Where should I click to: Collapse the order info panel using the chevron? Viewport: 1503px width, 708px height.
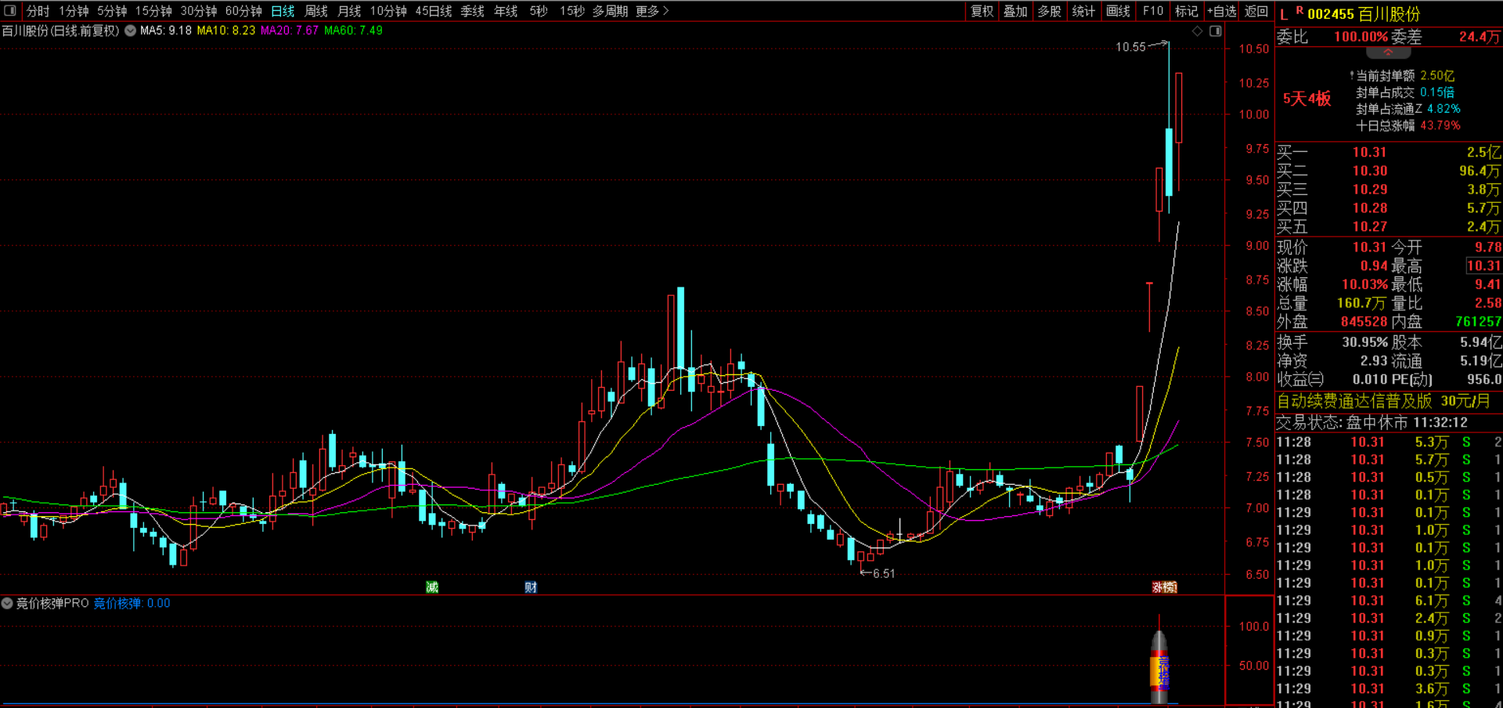click(1388, 52)
